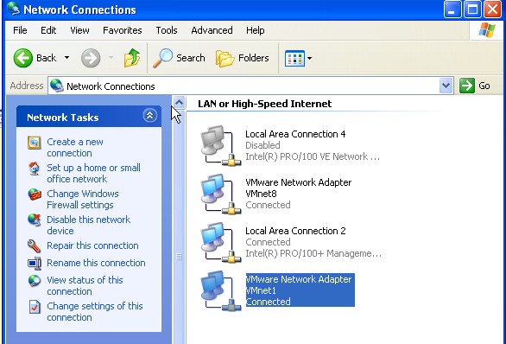This screenshot has height=344, width=506.
Task: Toggle the Folders pane
Action: [x=243, y=58]
